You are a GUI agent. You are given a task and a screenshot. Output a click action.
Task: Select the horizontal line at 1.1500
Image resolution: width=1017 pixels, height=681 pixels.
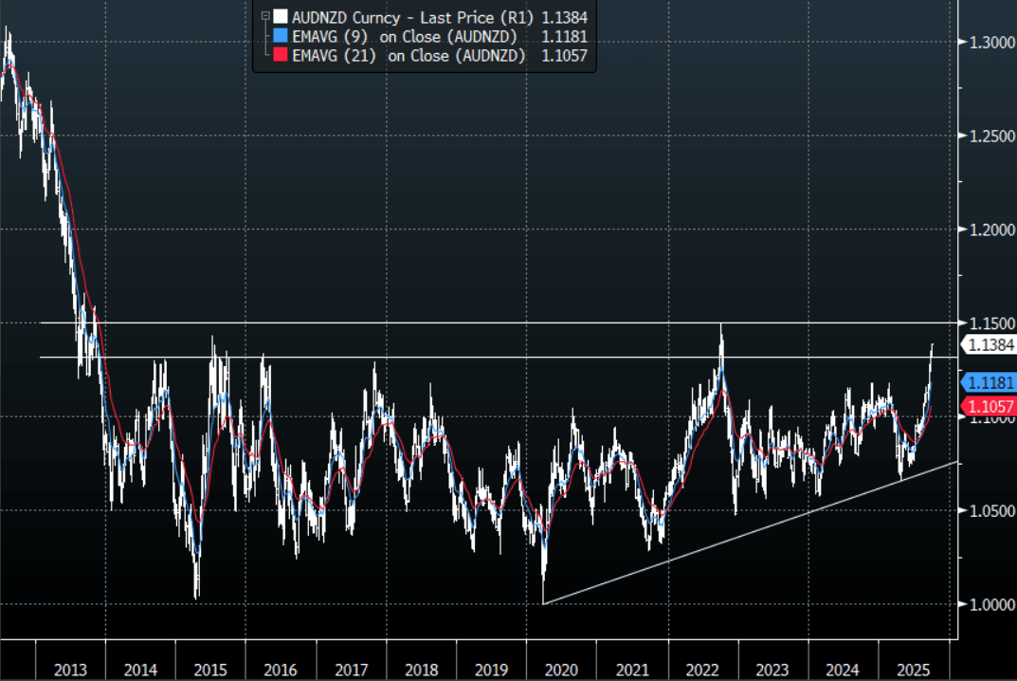click(x=499, y=322)
